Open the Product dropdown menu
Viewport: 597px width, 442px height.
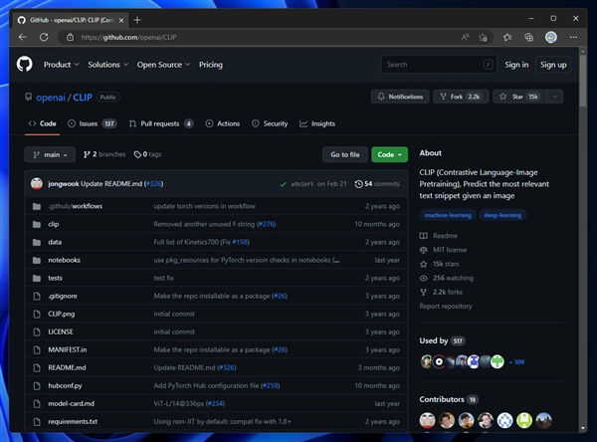61,65
